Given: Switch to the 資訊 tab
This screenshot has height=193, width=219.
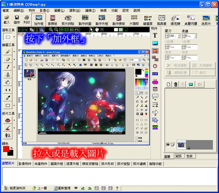Looking at the screenshot, I should [x=178, y=156].
